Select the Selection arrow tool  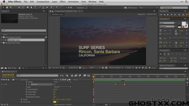[3, 7]
